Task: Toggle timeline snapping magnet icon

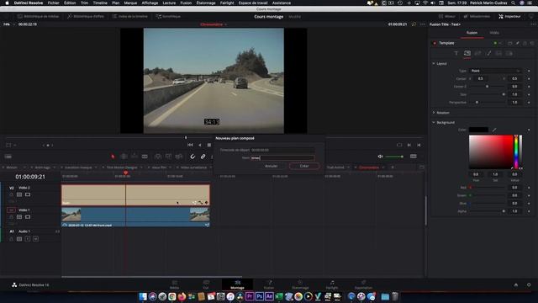Action: point(193,157)
